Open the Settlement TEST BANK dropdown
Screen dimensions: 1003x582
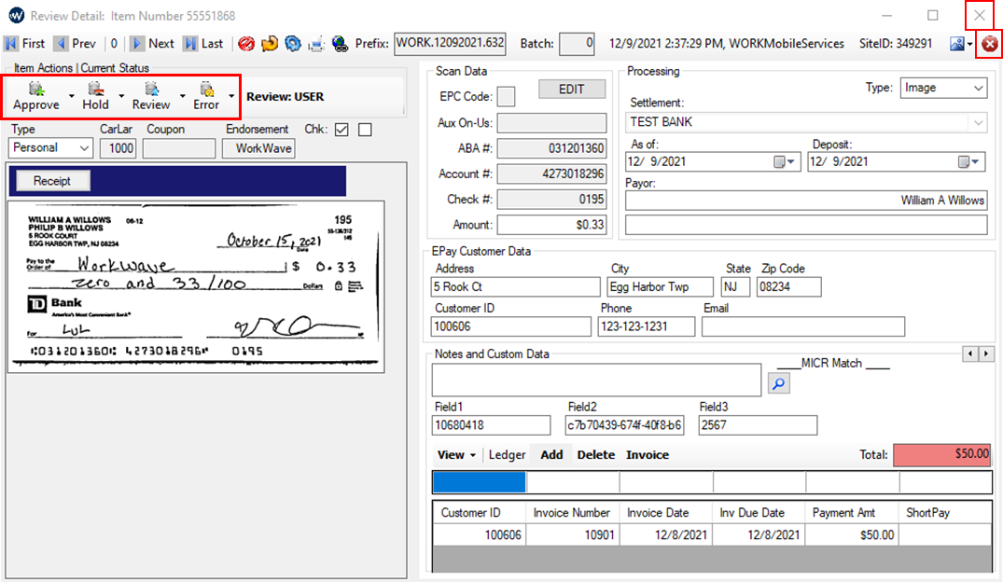[x=805, y=121]
